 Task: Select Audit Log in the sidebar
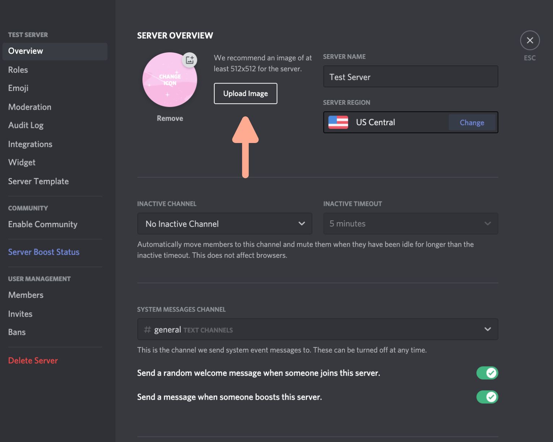click(x=26, y=125)
